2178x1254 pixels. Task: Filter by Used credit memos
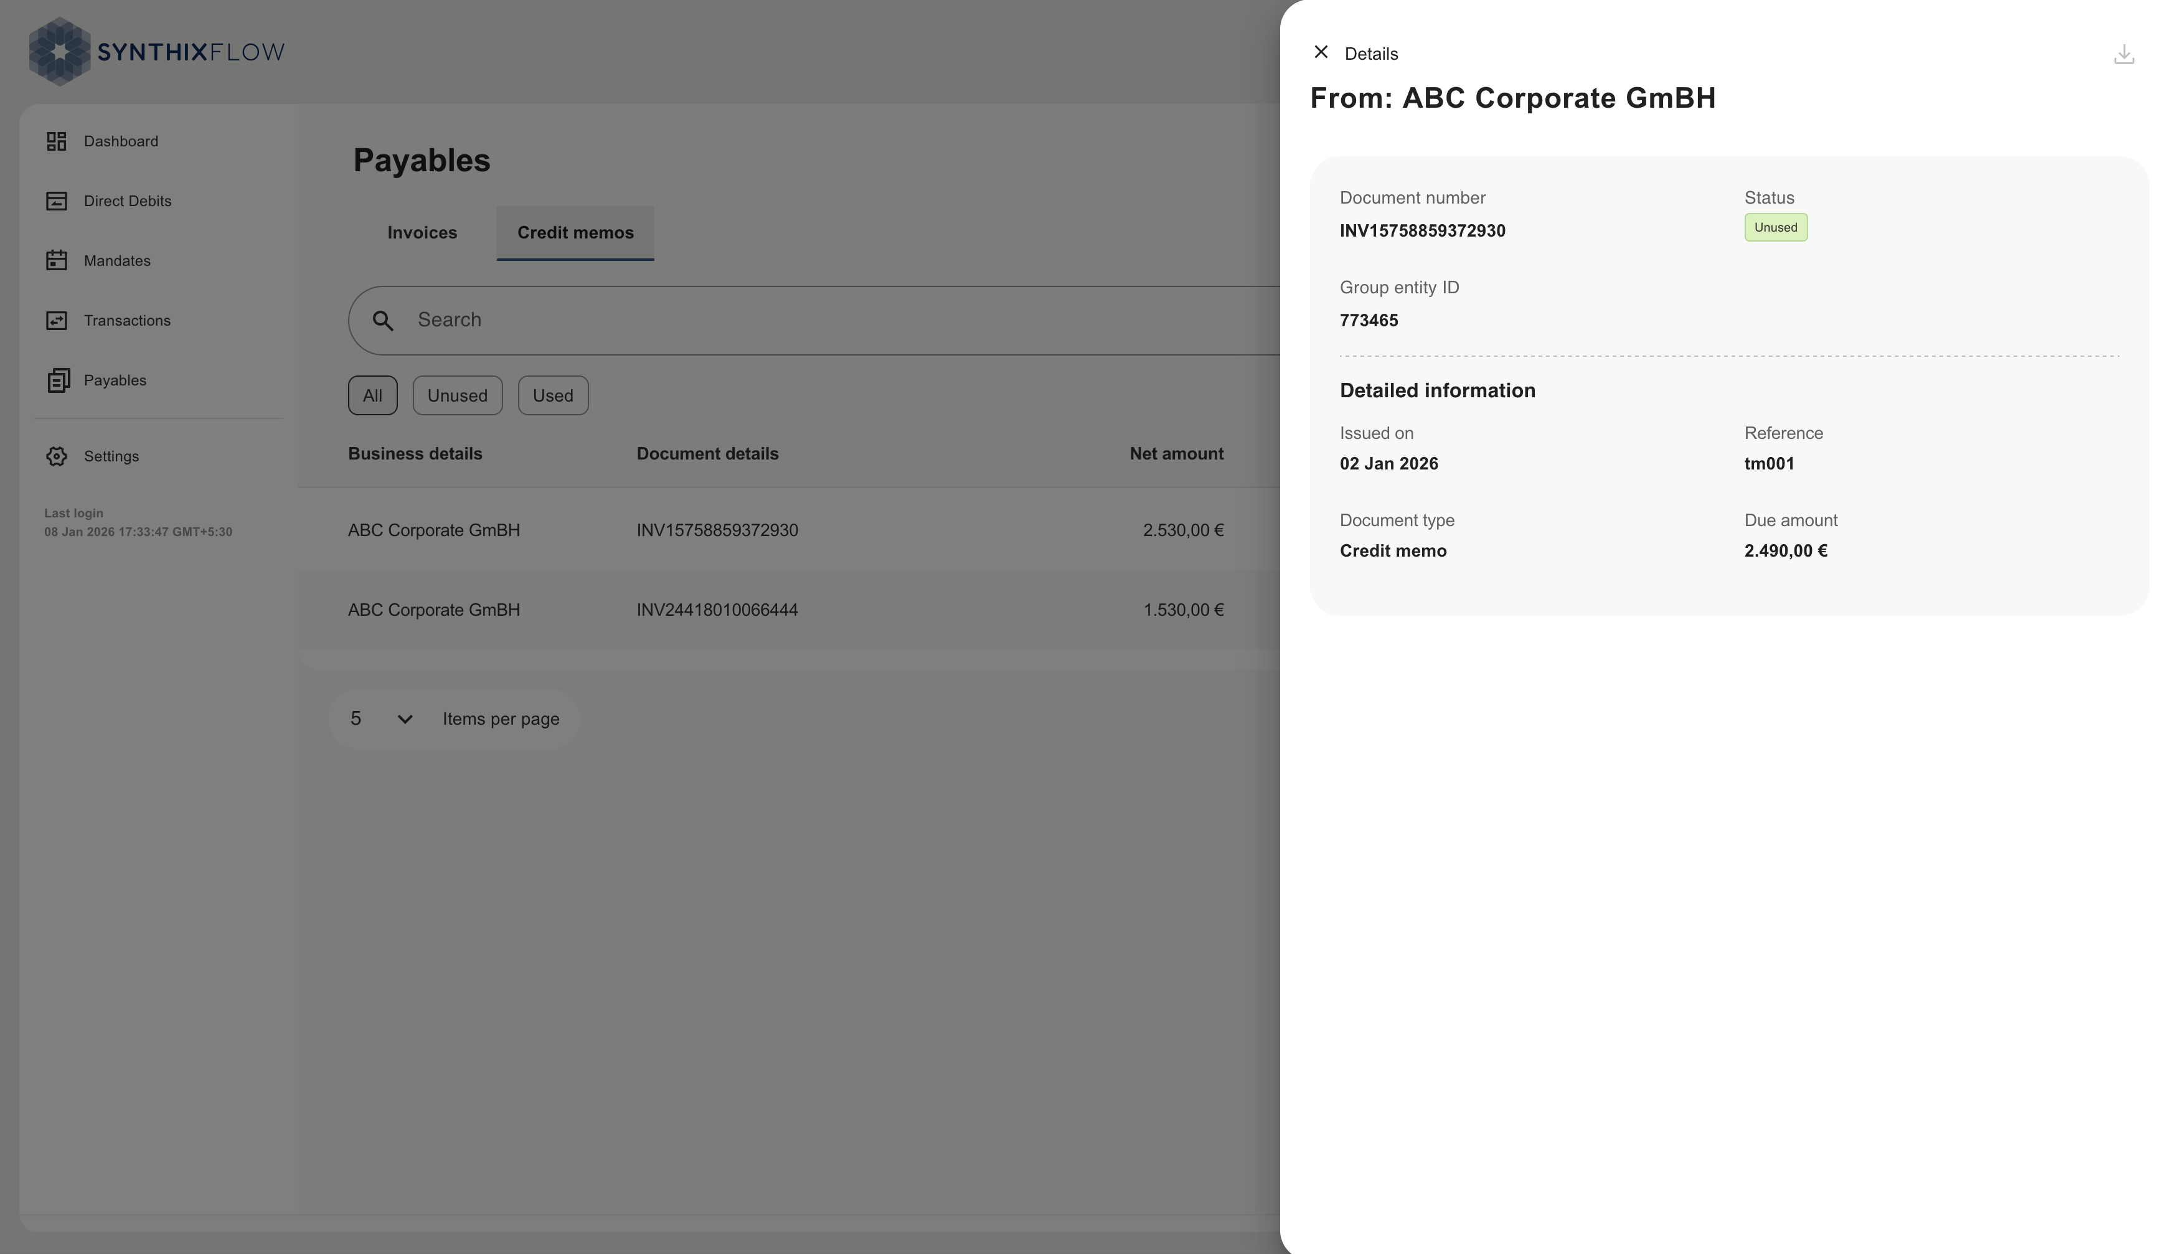[x=553, y=395]
